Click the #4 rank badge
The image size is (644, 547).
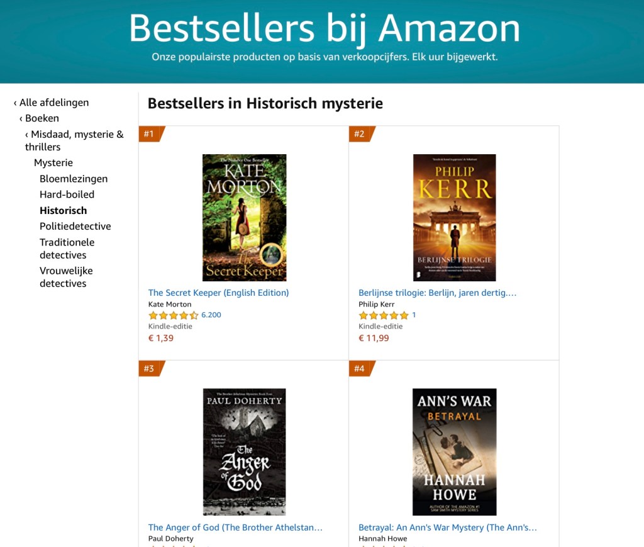[362, 368]
